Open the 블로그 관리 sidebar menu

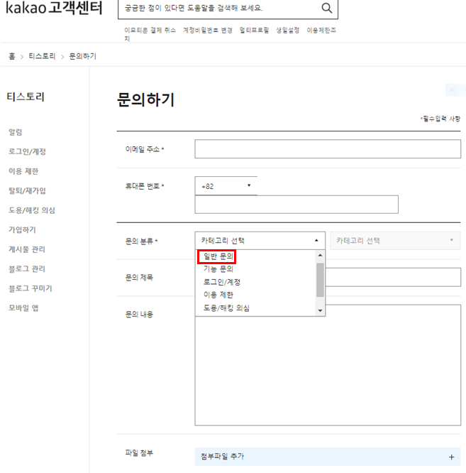(x=27, y=268)
